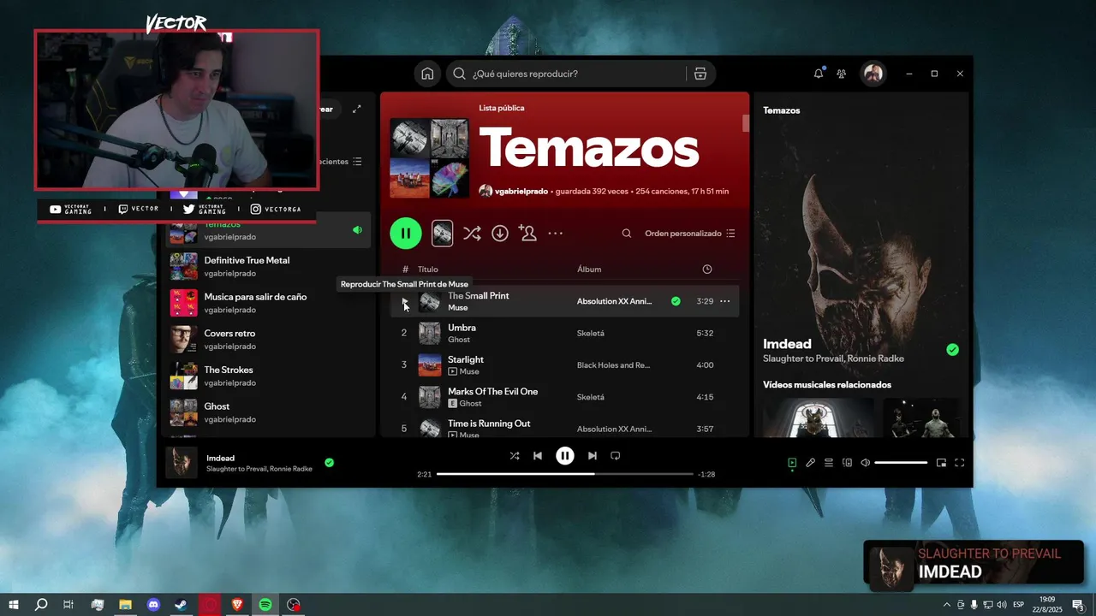Mute the volume speaker icon
The height and width of the screenshot is (616, 1096).
(865, 463)
